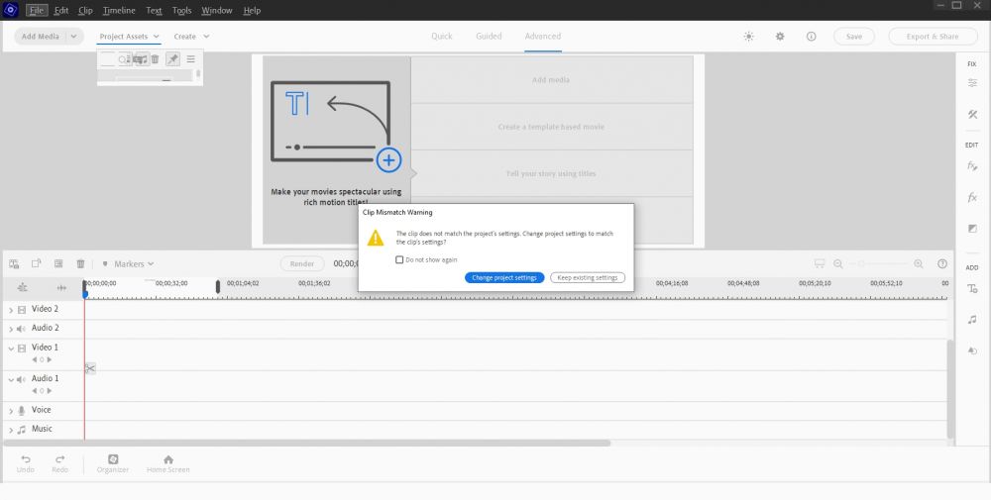
Task: Click Change project settings button
Action: pyautogui.click(x=503, y=278)
